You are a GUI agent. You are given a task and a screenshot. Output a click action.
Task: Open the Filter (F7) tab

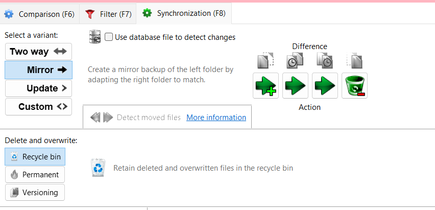pyautogui.click(x=109, y=14)
